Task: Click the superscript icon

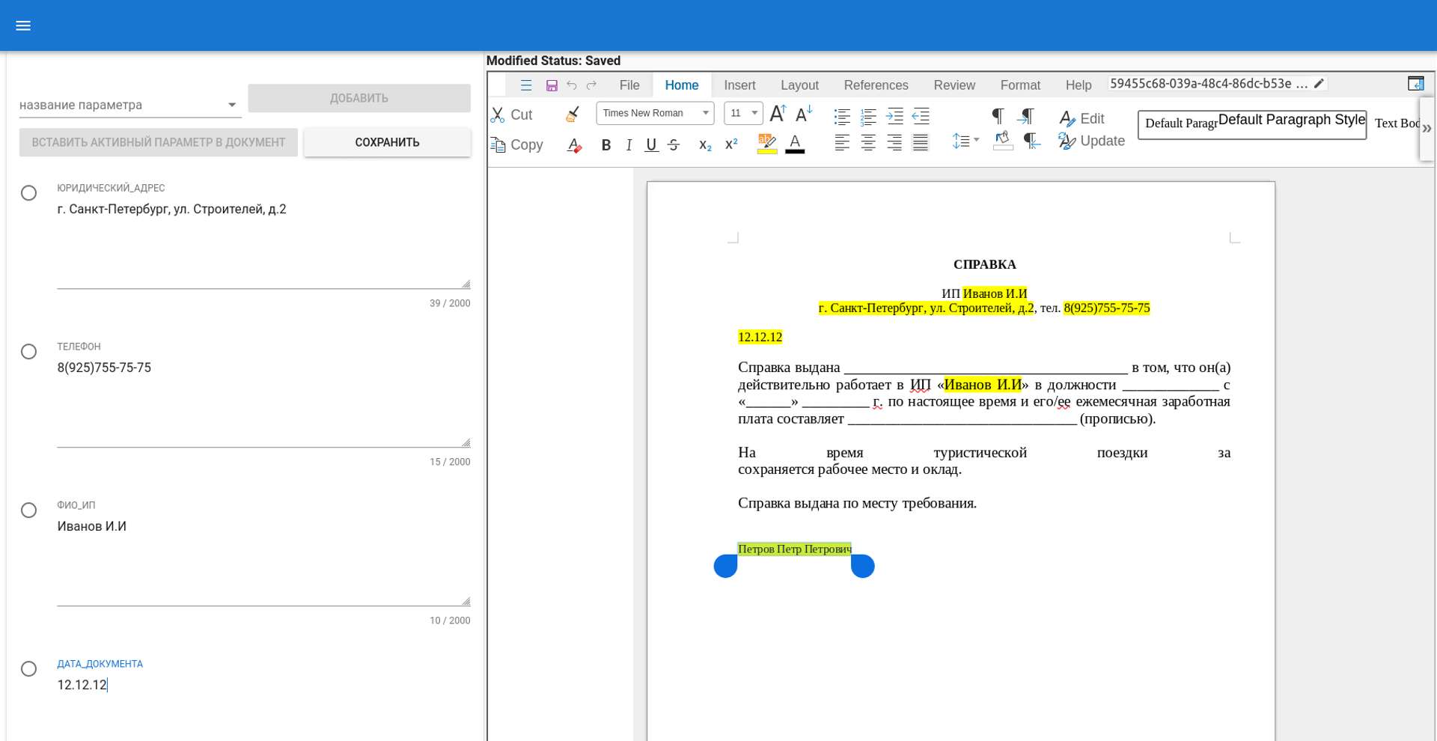Action: pyautogui.click(x=731, y=145)
